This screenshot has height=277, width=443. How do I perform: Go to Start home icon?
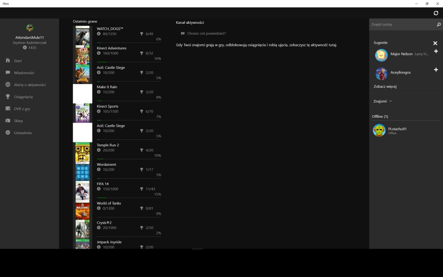tap(8, 61)
